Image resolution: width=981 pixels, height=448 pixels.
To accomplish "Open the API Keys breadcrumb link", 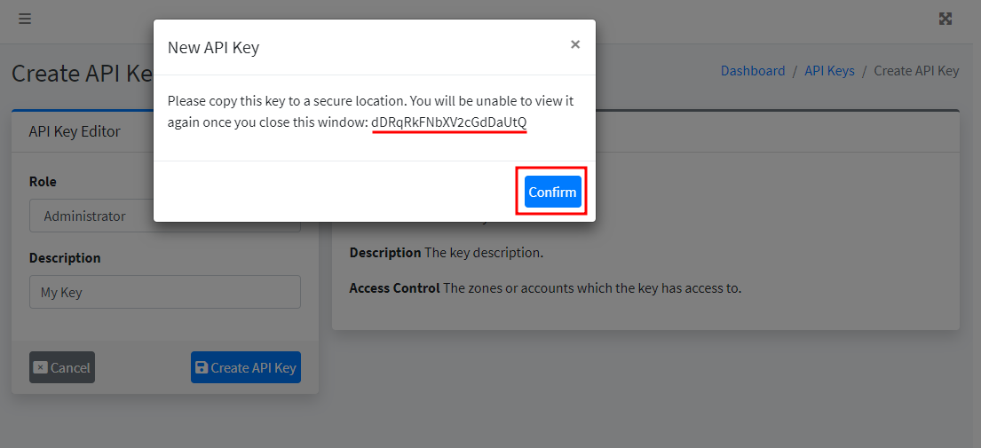I will [829, 71].
